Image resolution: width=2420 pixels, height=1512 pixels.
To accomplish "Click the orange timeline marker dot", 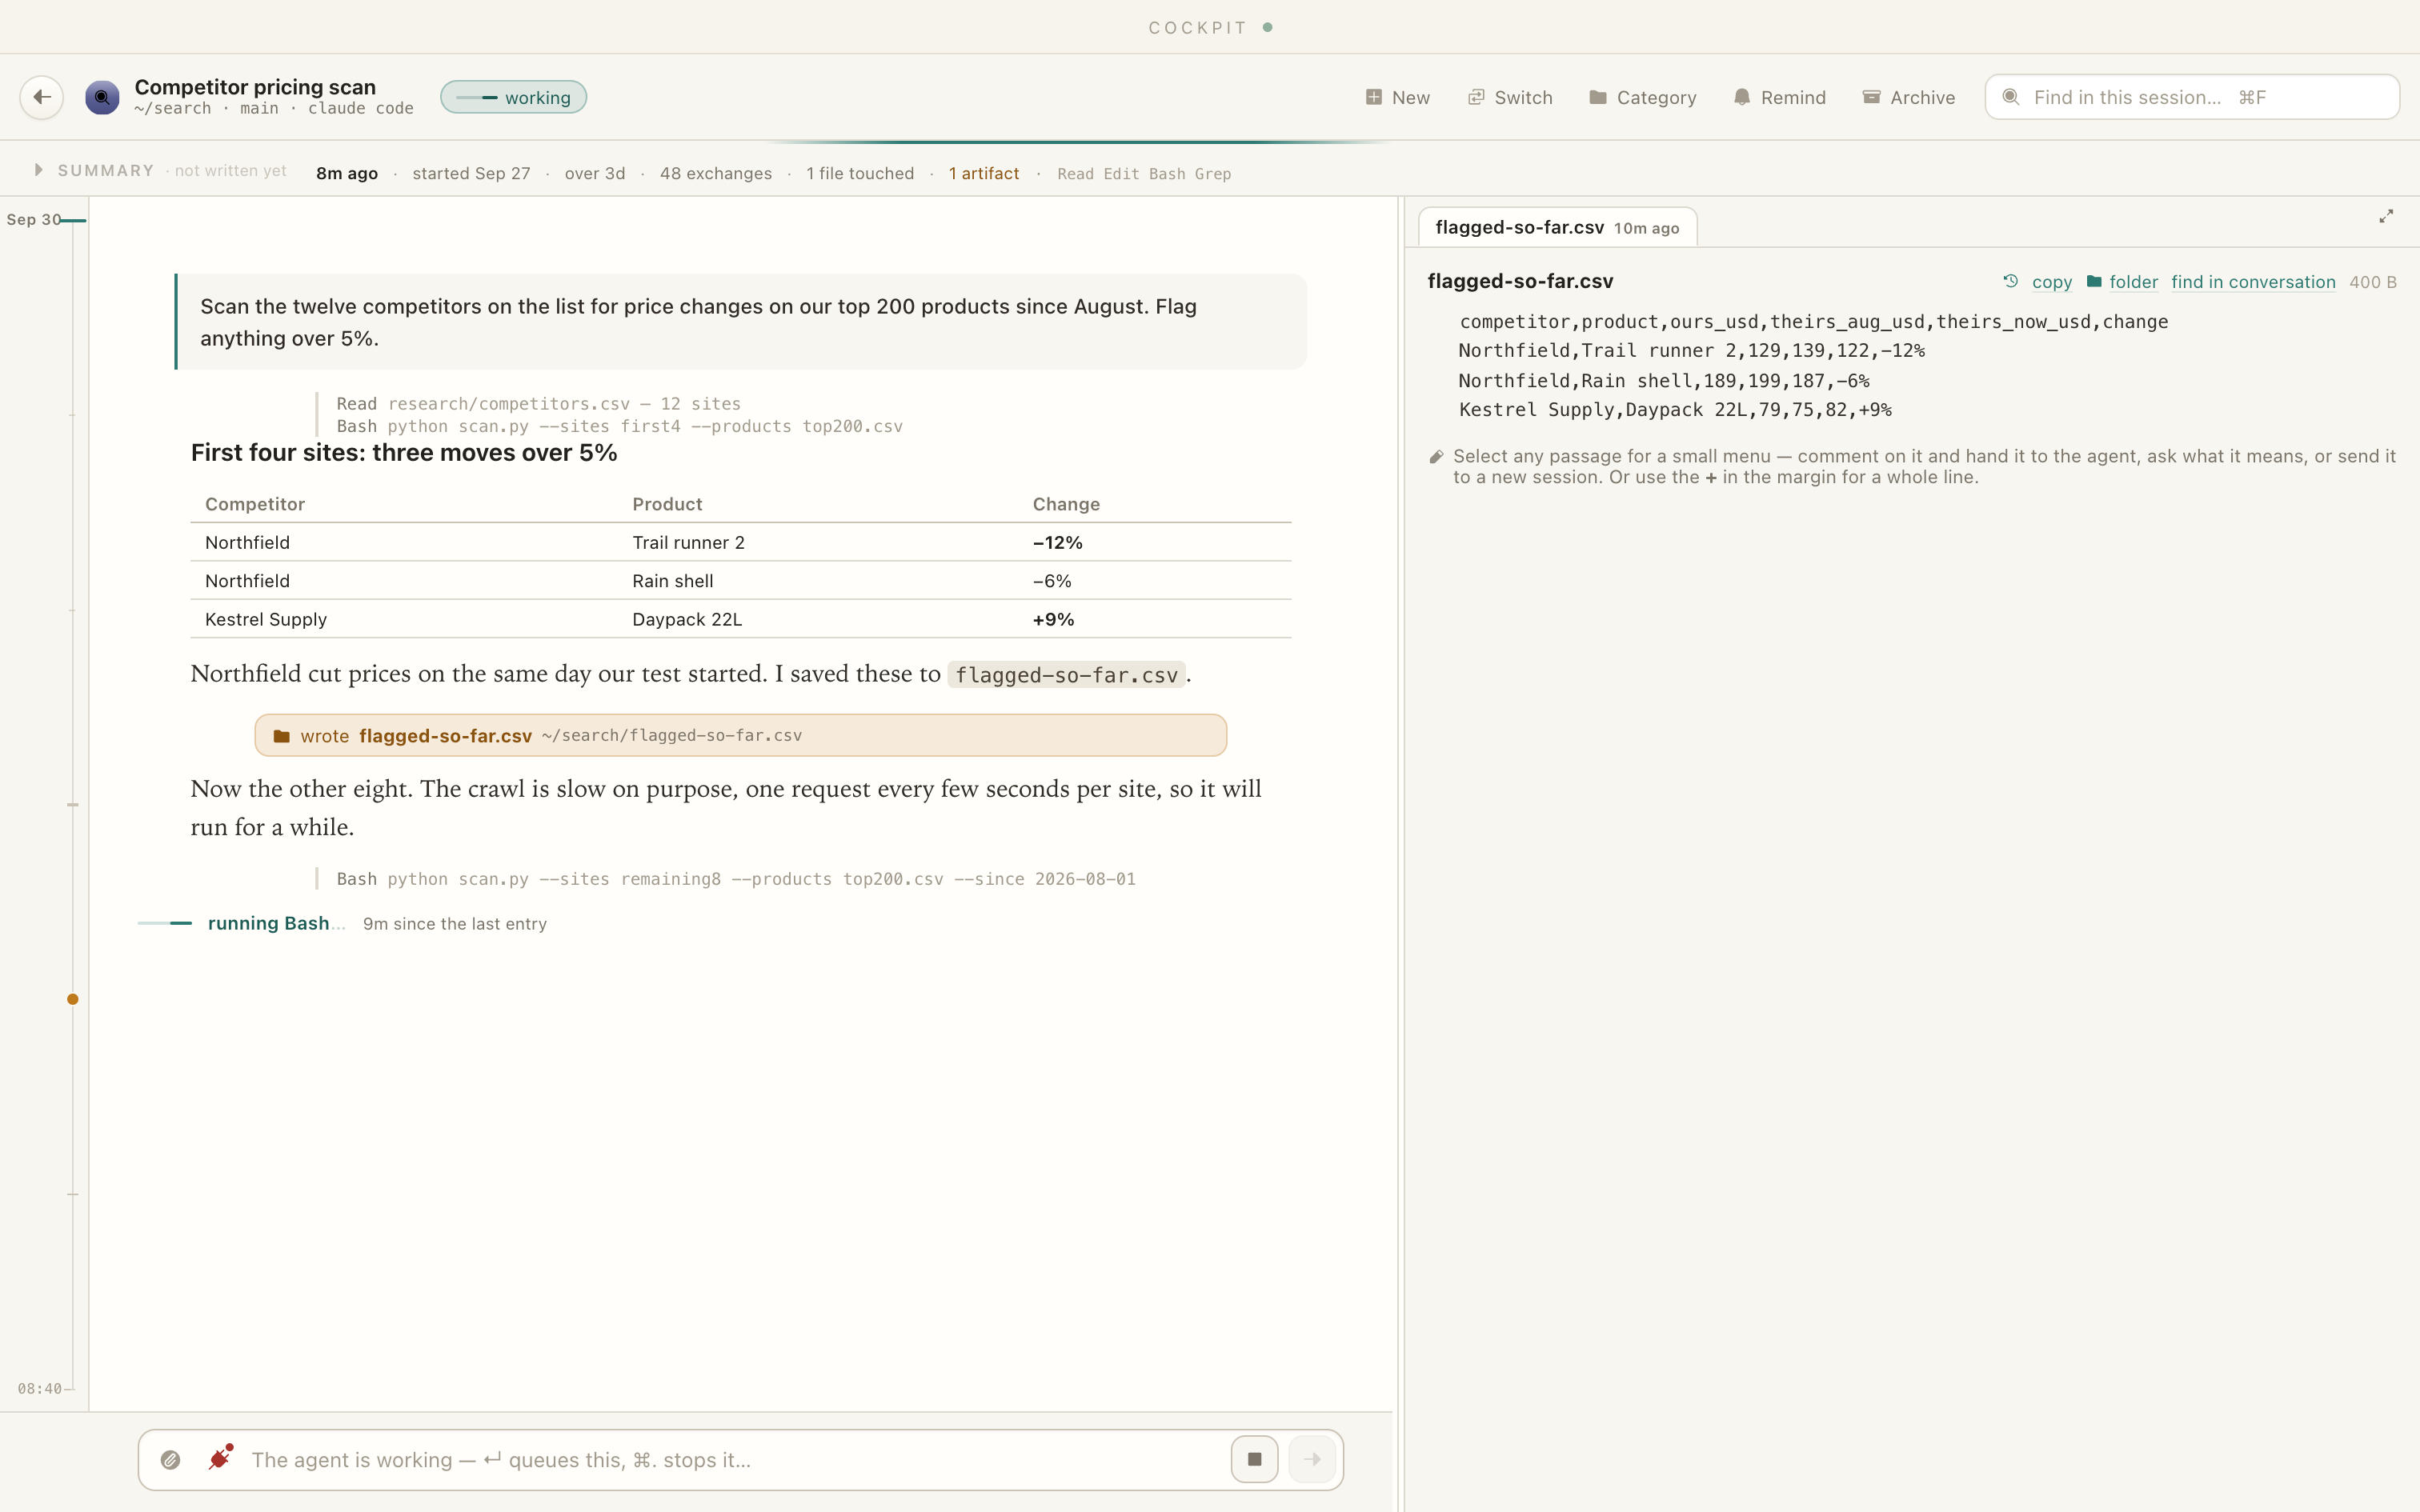I will [x=73, y=999].
